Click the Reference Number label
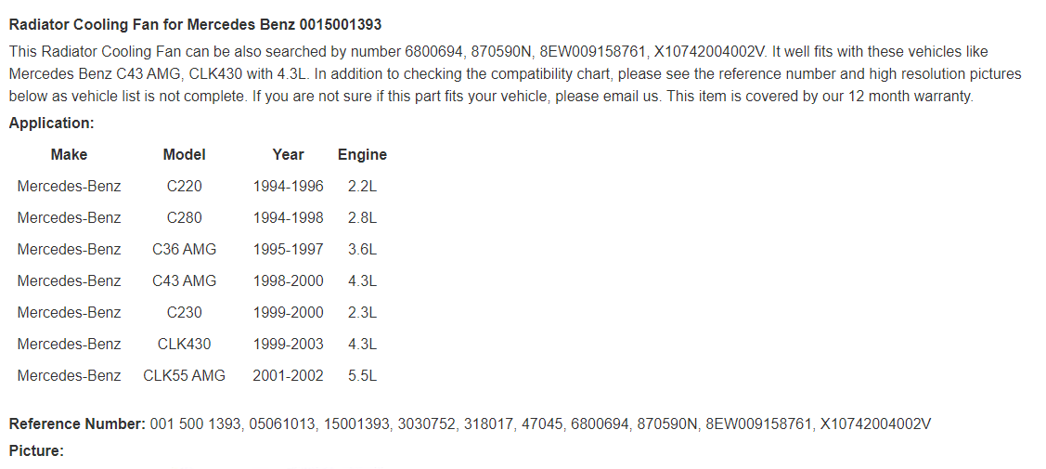This screenshot has width=1046, height=469. point(77,423)
